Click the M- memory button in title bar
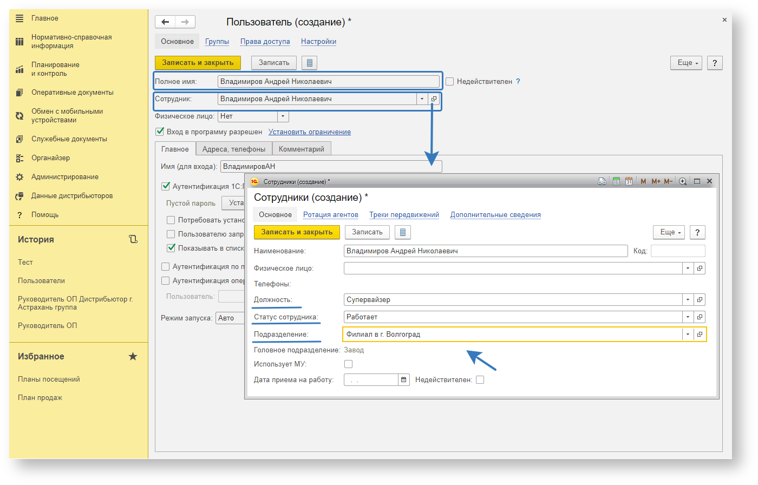The image size is (758, 485). tap(668, 181)
